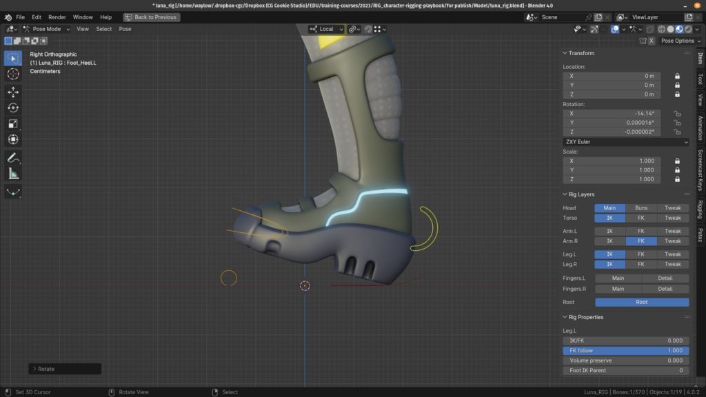Image resolution: width=706 pixels, height=397 pixels.
Task: Choose the Annotate pencil tool
Action: click(13, 158)
